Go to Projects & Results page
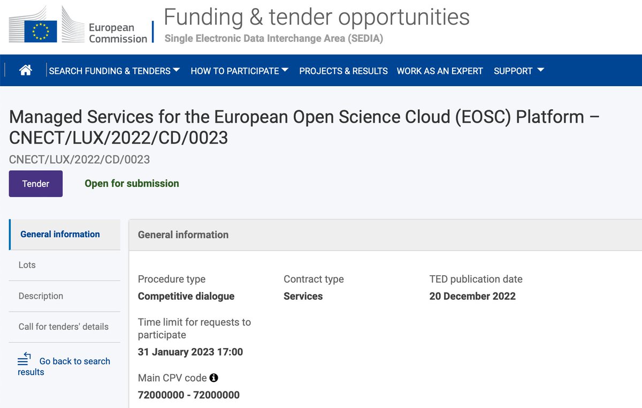The height and width of the screenshot is (408, 642). [x=343, y=71]
